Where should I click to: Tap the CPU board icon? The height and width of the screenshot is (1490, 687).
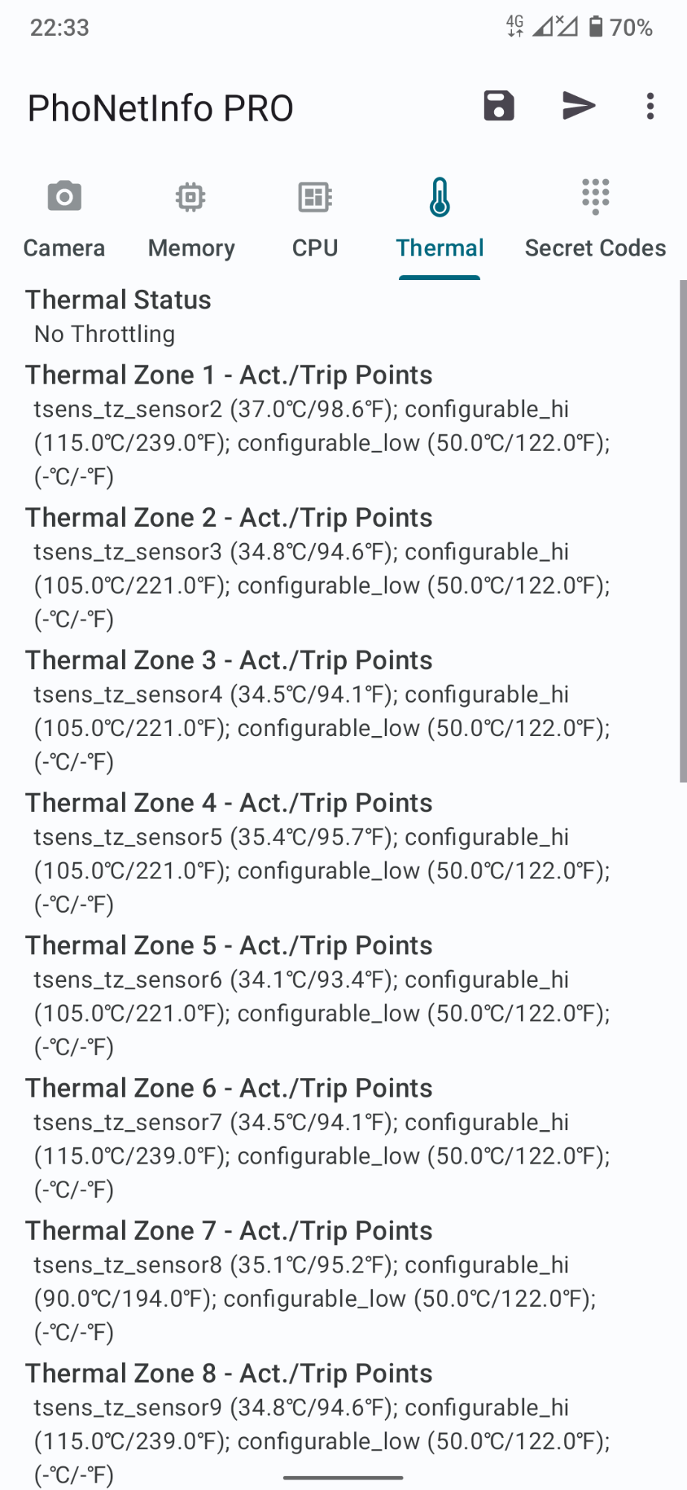tap(315, 197)
